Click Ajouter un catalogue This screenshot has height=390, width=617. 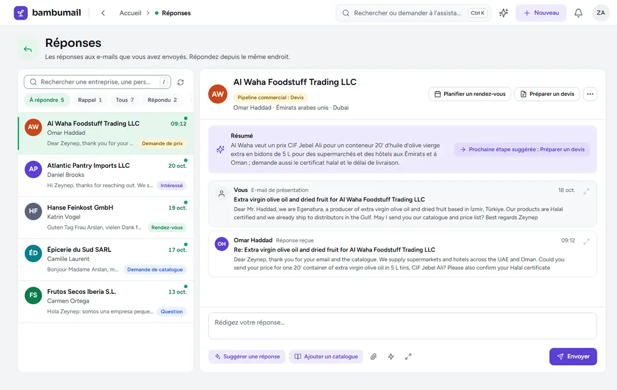pyautogui.click(x=326, y=357)
